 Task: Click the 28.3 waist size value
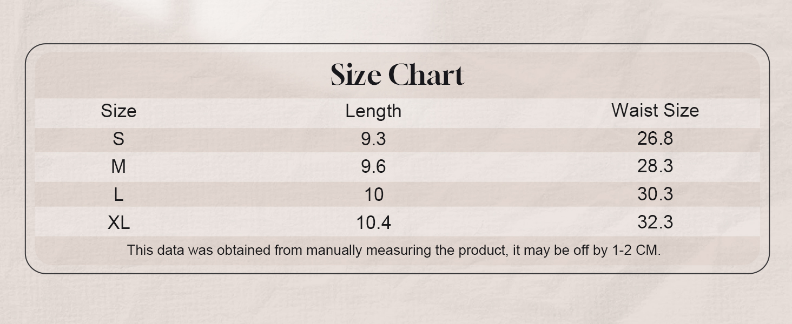[x=655, y=166]
